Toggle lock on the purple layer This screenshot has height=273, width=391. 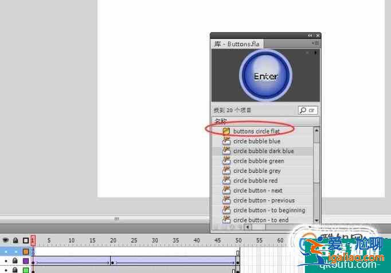(15, 261)
